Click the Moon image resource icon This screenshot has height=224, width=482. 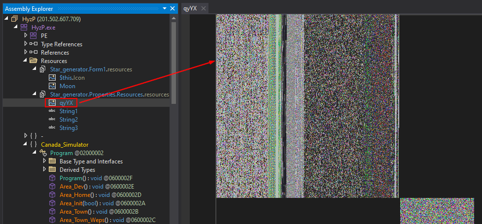coord(52,86)
